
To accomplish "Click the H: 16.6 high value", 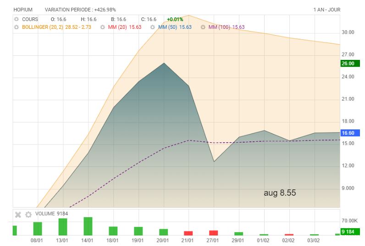I will (x=88, y=19).
